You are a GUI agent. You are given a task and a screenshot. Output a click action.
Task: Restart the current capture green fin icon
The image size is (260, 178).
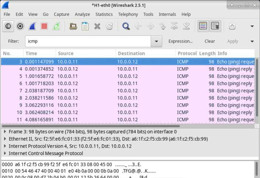pyautogui.click(x=56, y=26)
